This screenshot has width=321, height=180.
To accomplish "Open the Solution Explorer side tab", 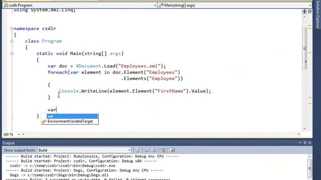I will tap(317, 14).
